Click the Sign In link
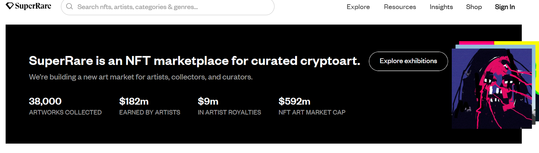Image resolution: width=539 pixels, height=153 pixels. tap(505, 7)
